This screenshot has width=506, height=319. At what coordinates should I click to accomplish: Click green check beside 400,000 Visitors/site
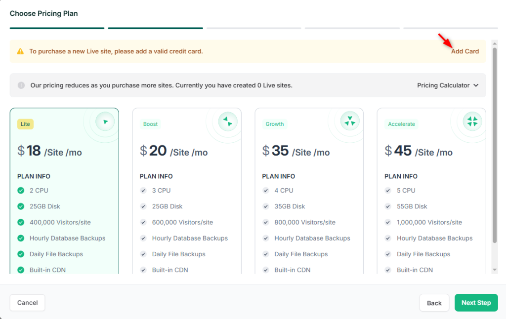[x=21, y=222]
